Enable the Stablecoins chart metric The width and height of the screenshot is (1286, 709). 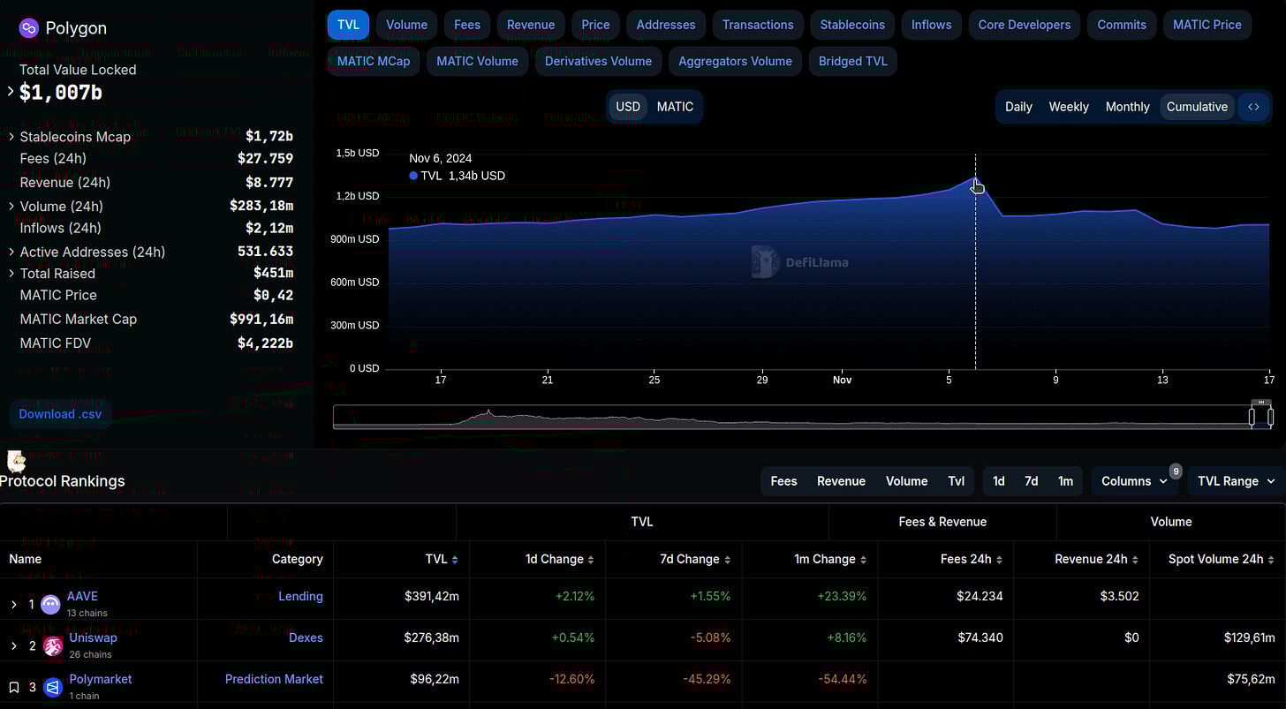[852, 25]
